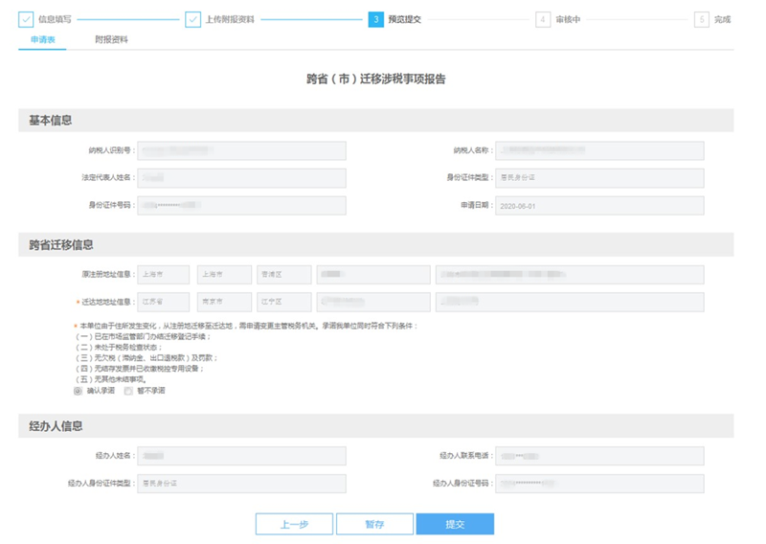
Task: Go back with the 上一步 button
Action: [294, 524]
